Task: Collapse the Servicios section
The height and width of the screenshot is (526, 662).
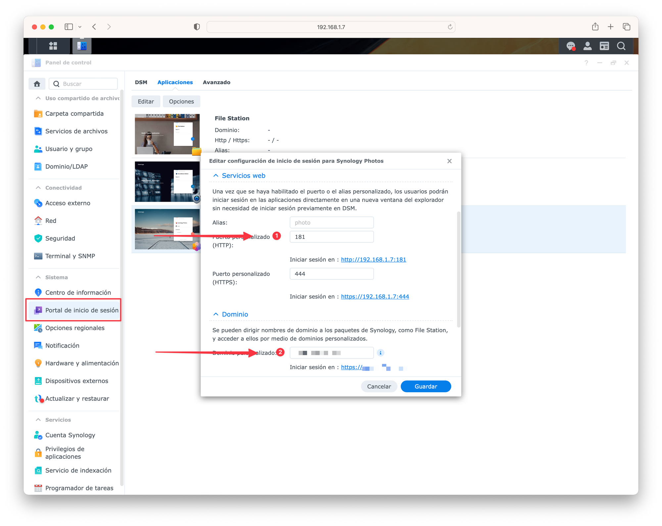Action: pos(38,420)
